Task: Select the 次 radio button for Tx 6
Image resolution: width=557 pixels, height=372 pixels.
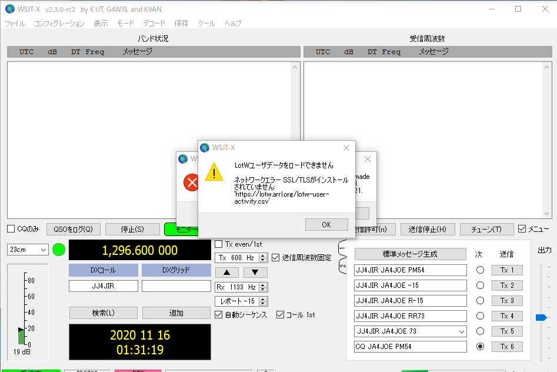Action: 481,346
